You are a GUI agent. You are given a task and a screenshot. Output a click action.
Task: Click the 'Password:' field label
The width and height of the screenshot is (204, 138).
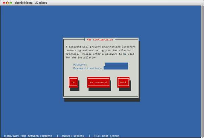[x=80, y=64]
